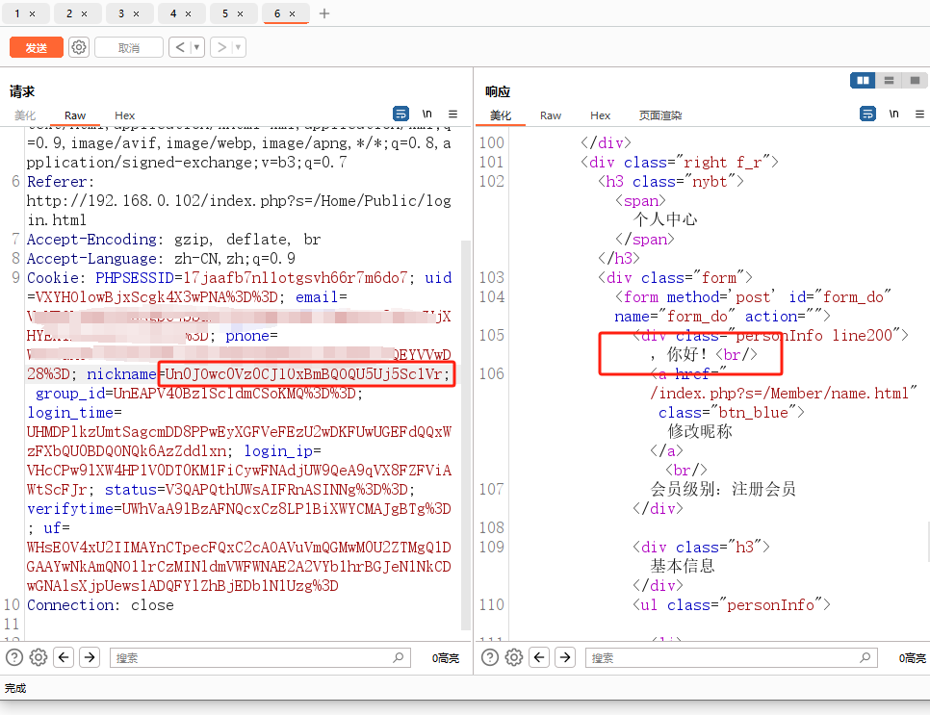Open request search settings gear

tap(39, 657)
